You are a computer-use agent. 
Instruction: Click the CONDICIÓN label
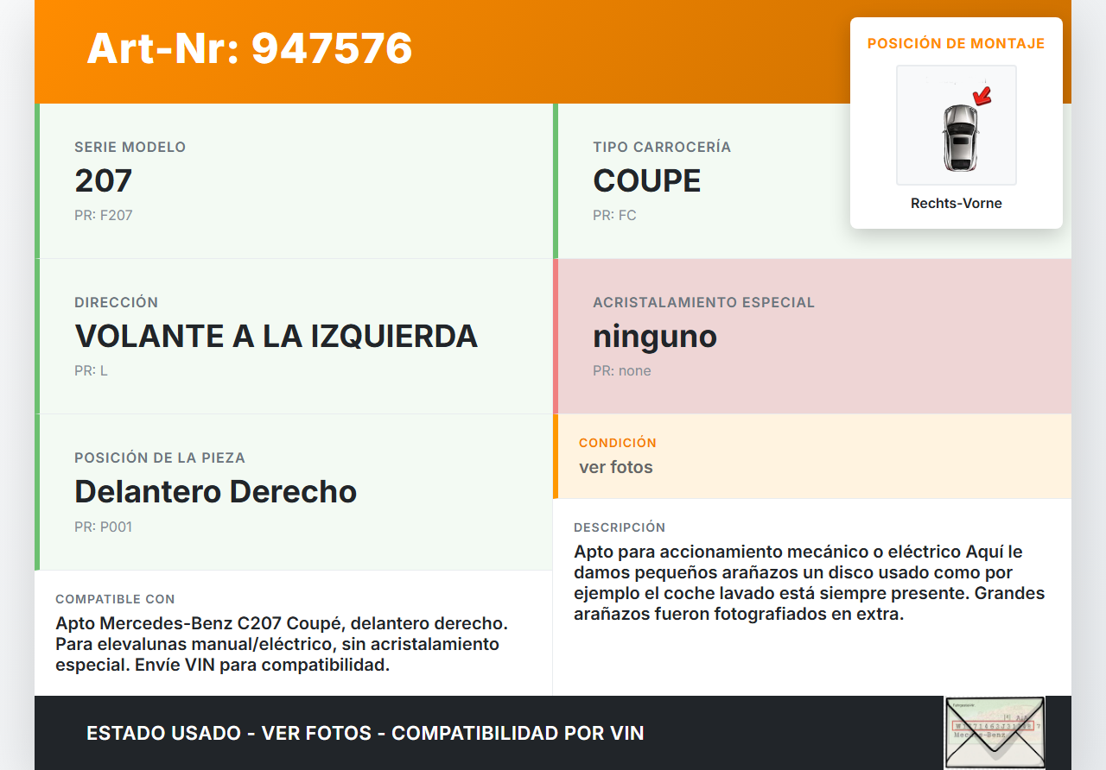pyautogui.click(x=618, y=443)
